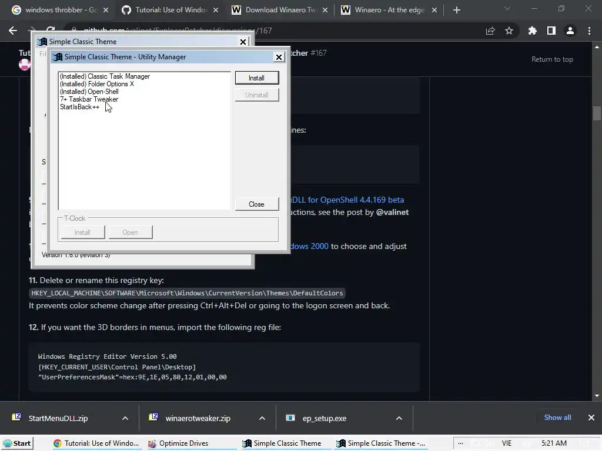Viewport: 602px width, 451px height.
Task: Close the windows throbber tab
Action: (x=106, y=10)
